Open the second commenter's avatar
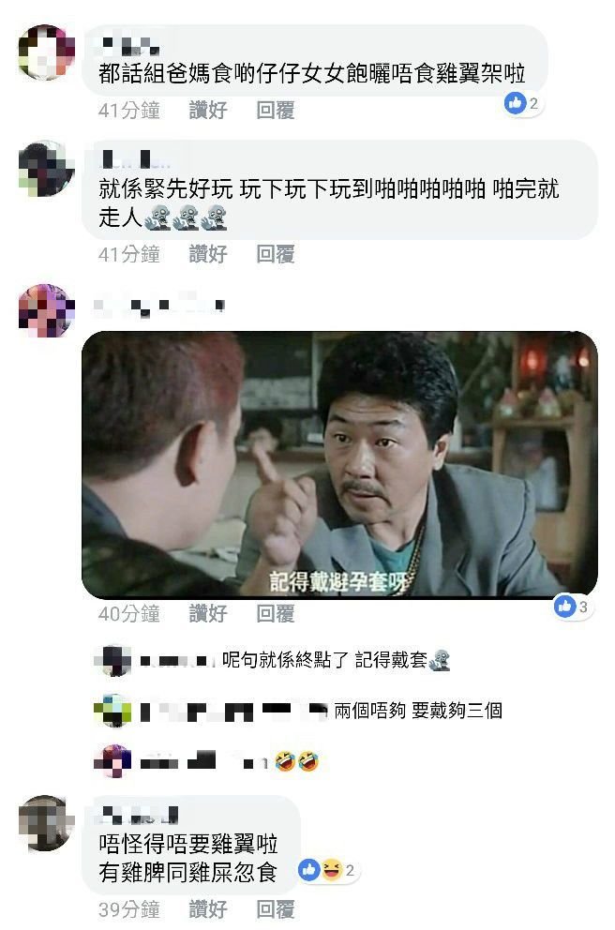 [x=46, y=169]
